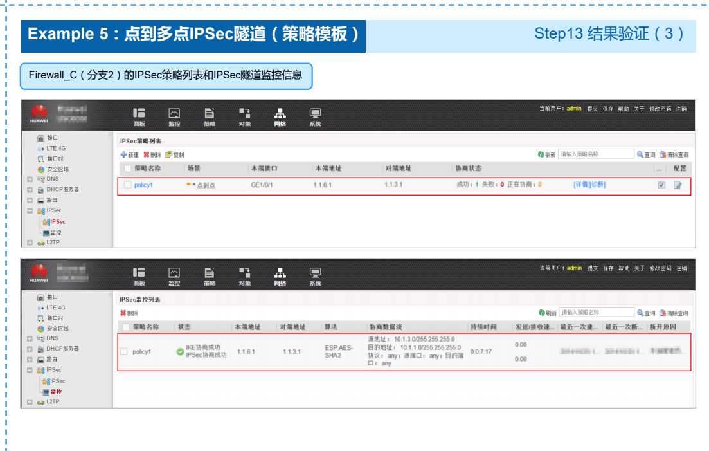Click 0:0:7:17 duration cell in monitor list
The width and height of the screenshot is (709, 451).
481,351
